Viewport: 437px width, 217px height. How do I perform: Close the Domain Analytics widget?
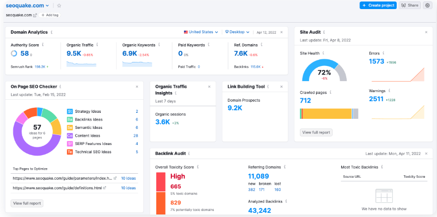click(x=281, y=32)
